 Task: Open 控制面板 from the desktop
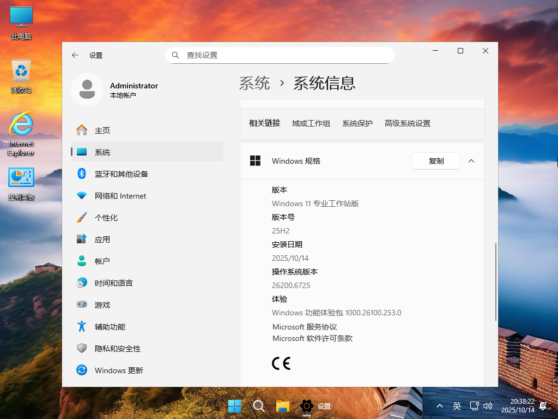pos(21,180)
